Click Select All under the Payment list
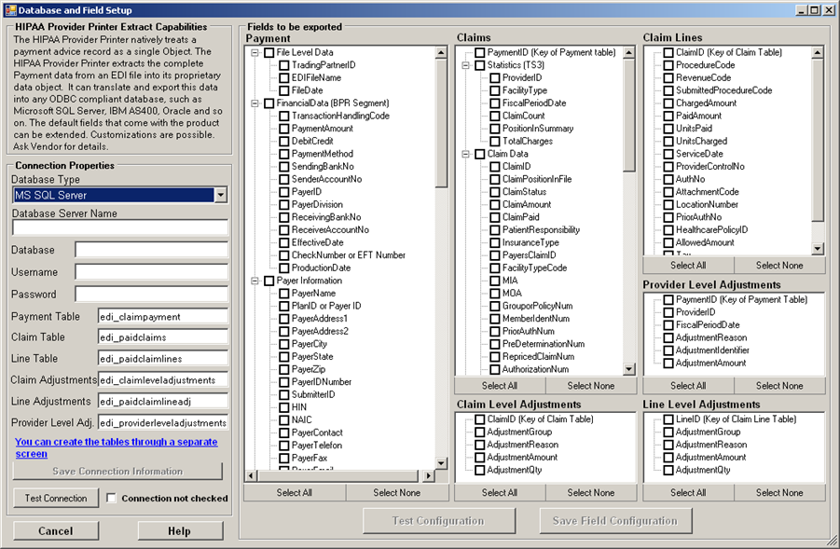This screenshot has height=549, width=840. click(x=295, y=493)
